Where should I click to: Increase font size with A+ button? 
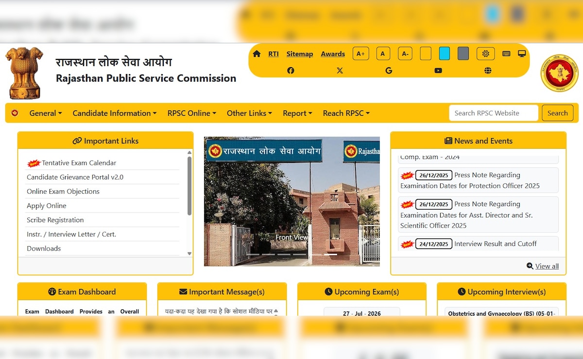click(360, 54)
